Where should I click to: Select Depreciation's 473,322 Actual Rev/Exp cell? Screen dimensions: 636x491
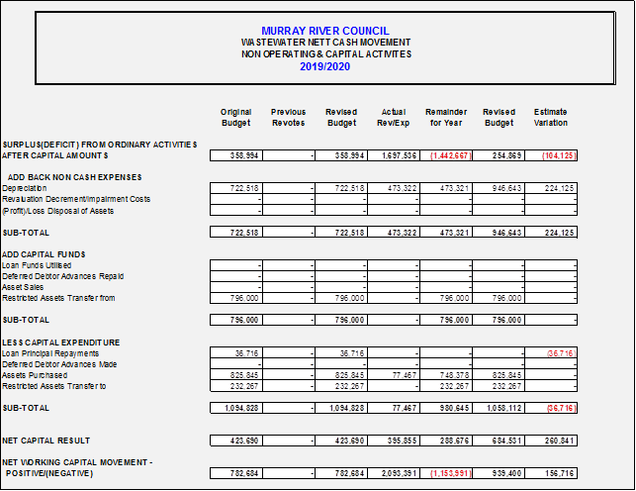(394, 188)
